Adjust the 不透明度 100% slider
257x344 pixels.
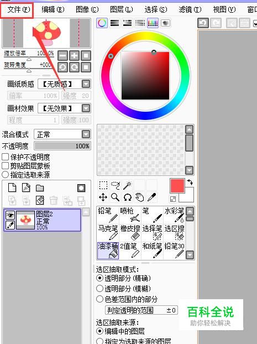[x=62, y=146]
